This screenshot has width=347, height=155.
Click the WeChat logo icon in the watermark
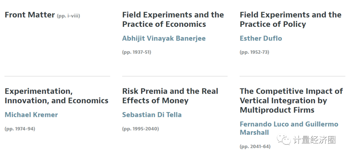pos(284,140)
